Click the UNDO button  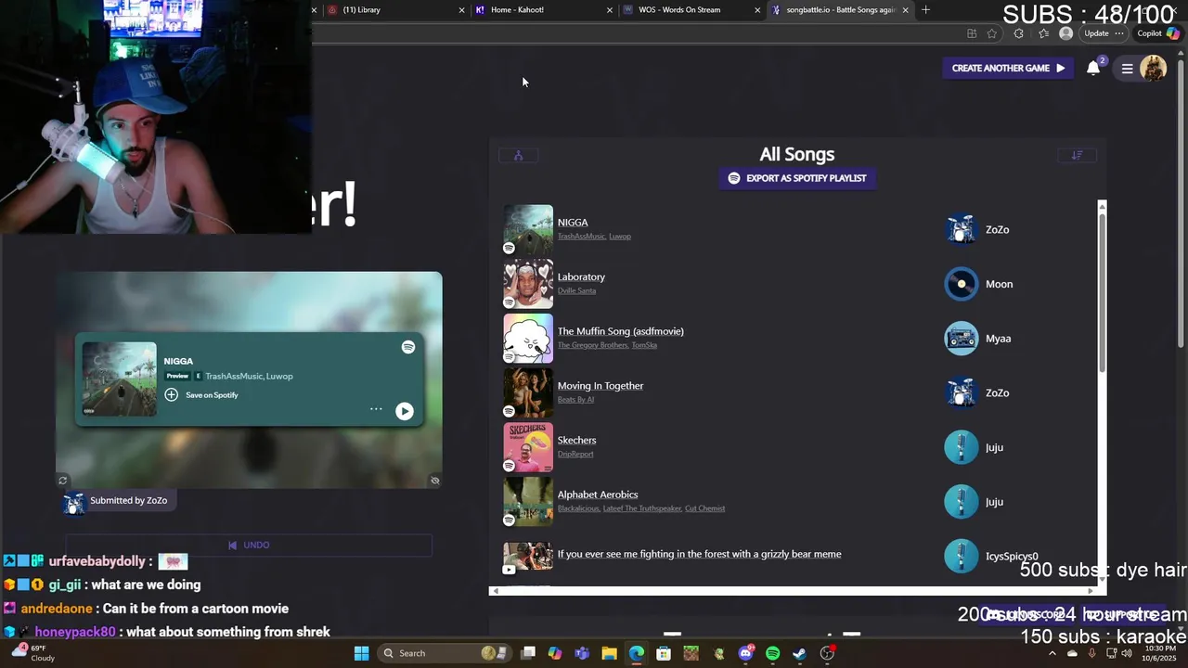pyautogui.click(x=249, y=546)
